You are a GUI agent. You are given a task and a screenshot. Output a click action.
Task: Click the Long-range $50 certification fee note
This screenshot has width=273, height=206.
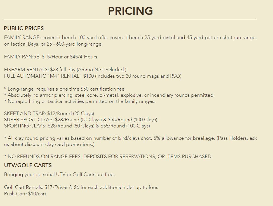point(65,89)
